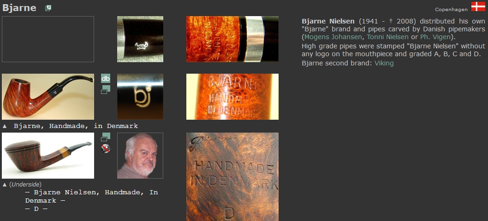Image resolution: width=488 pixels, height=221 pixels.
Task: Enlarge the viking helmet logo thumbnail
Action: tap(140, 39)
